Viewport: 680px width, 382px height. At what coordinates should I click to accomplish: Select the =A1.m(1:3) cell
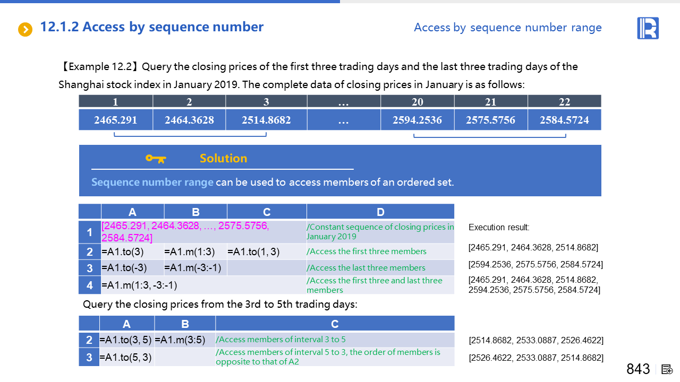click(x=195, y=251)
